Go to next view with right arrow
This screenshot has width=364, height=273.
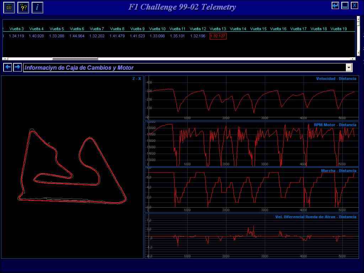[x=17, y=67]
